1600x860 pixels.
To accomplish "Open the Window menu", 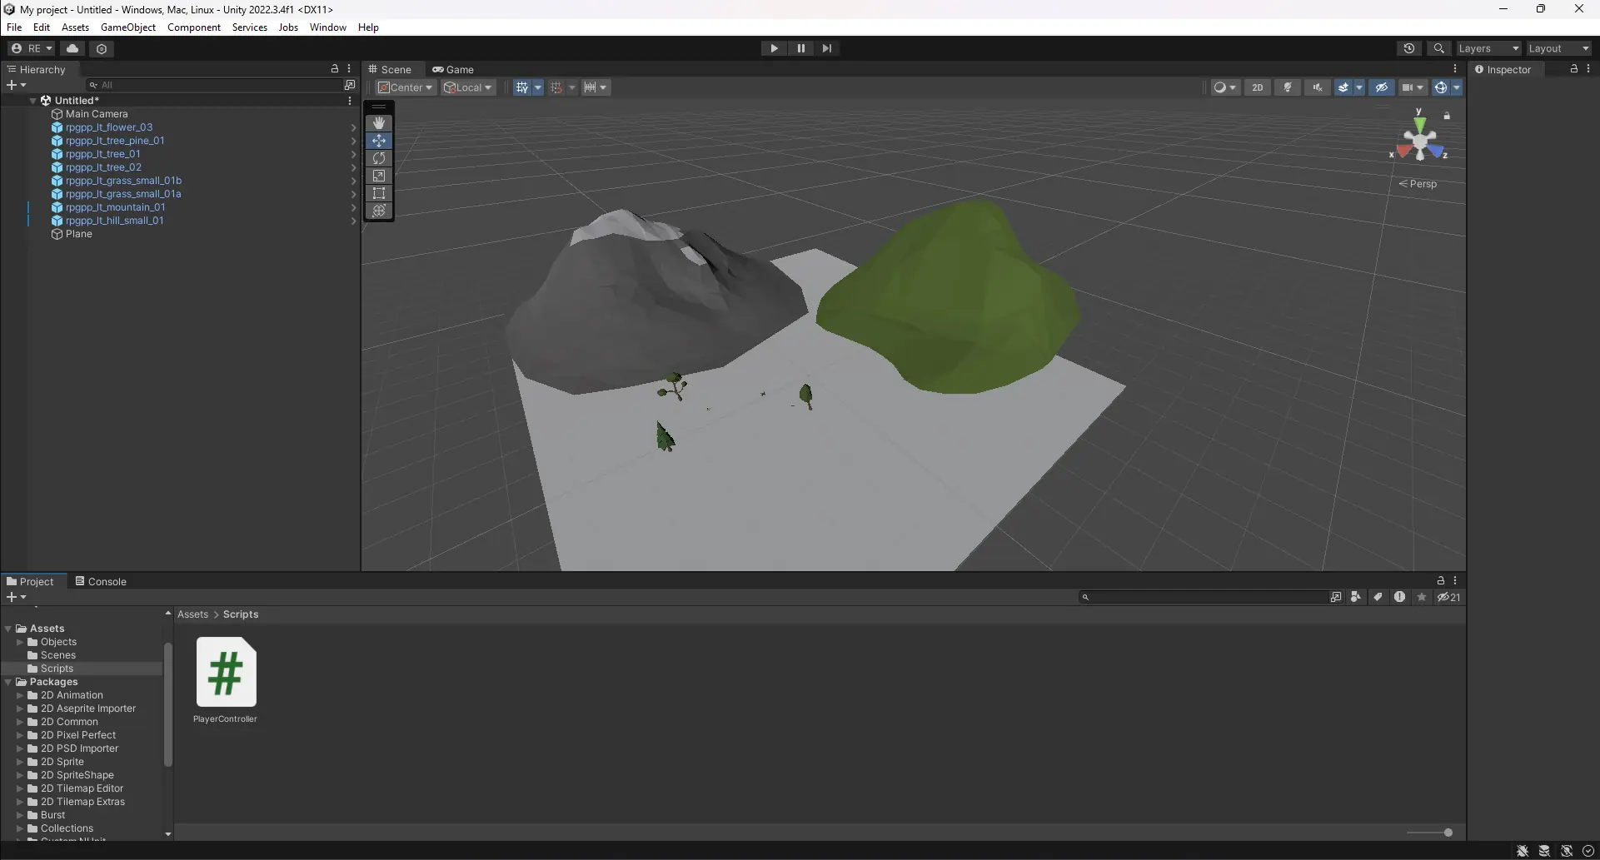I will point(328,27).
